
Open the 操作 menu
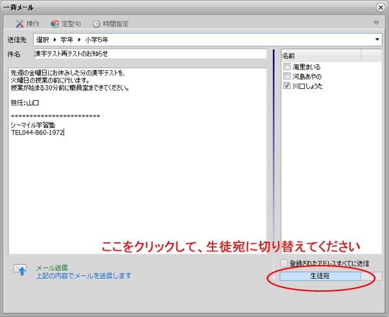32,23
